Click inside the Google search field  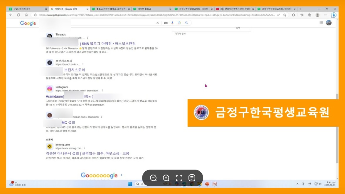(x=112, y=23)
